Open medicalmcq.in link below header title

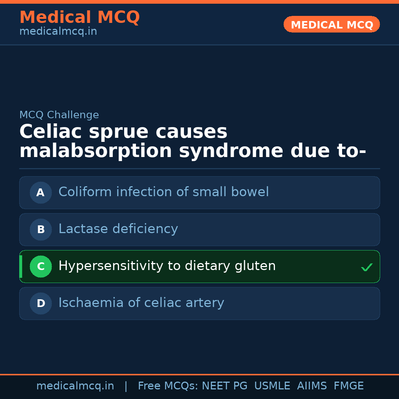tap(58, 32)
